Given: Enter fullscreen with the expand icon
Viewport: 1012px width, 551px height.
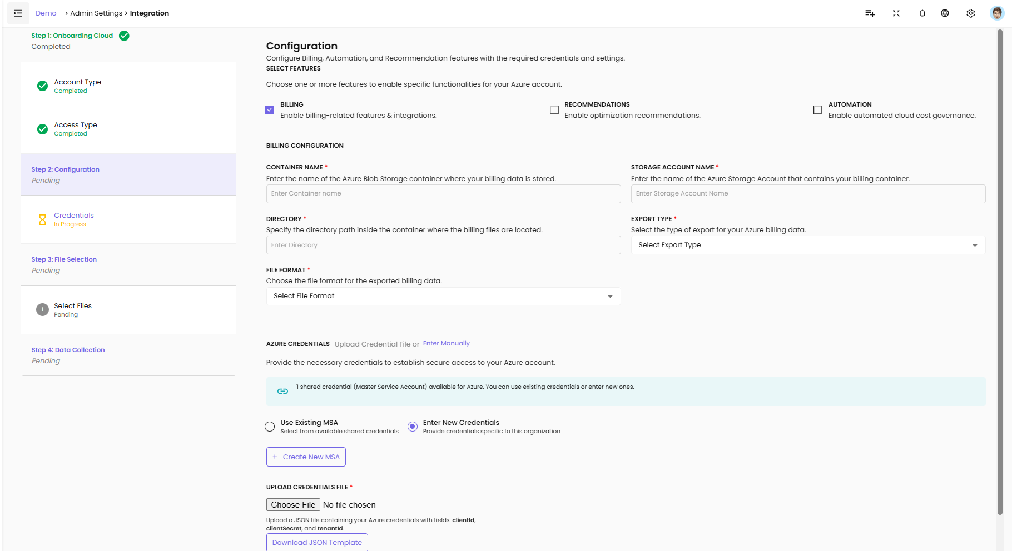Looking at the screenshot, I should (x=896, y=13).
